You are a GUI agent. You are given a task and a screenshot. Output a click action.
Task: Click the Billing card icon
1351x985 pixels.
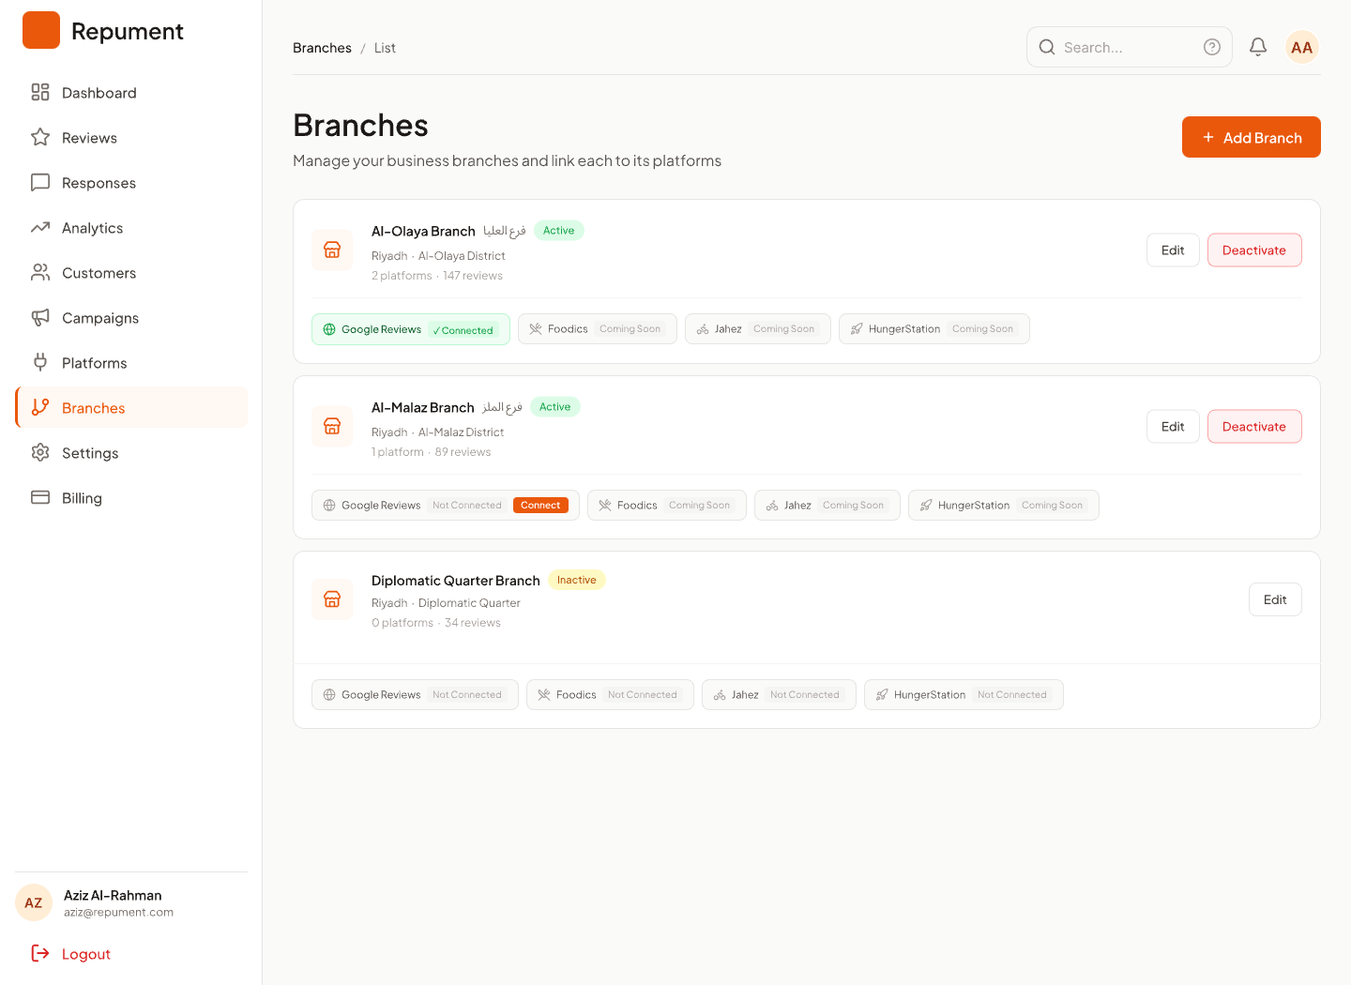40,497
